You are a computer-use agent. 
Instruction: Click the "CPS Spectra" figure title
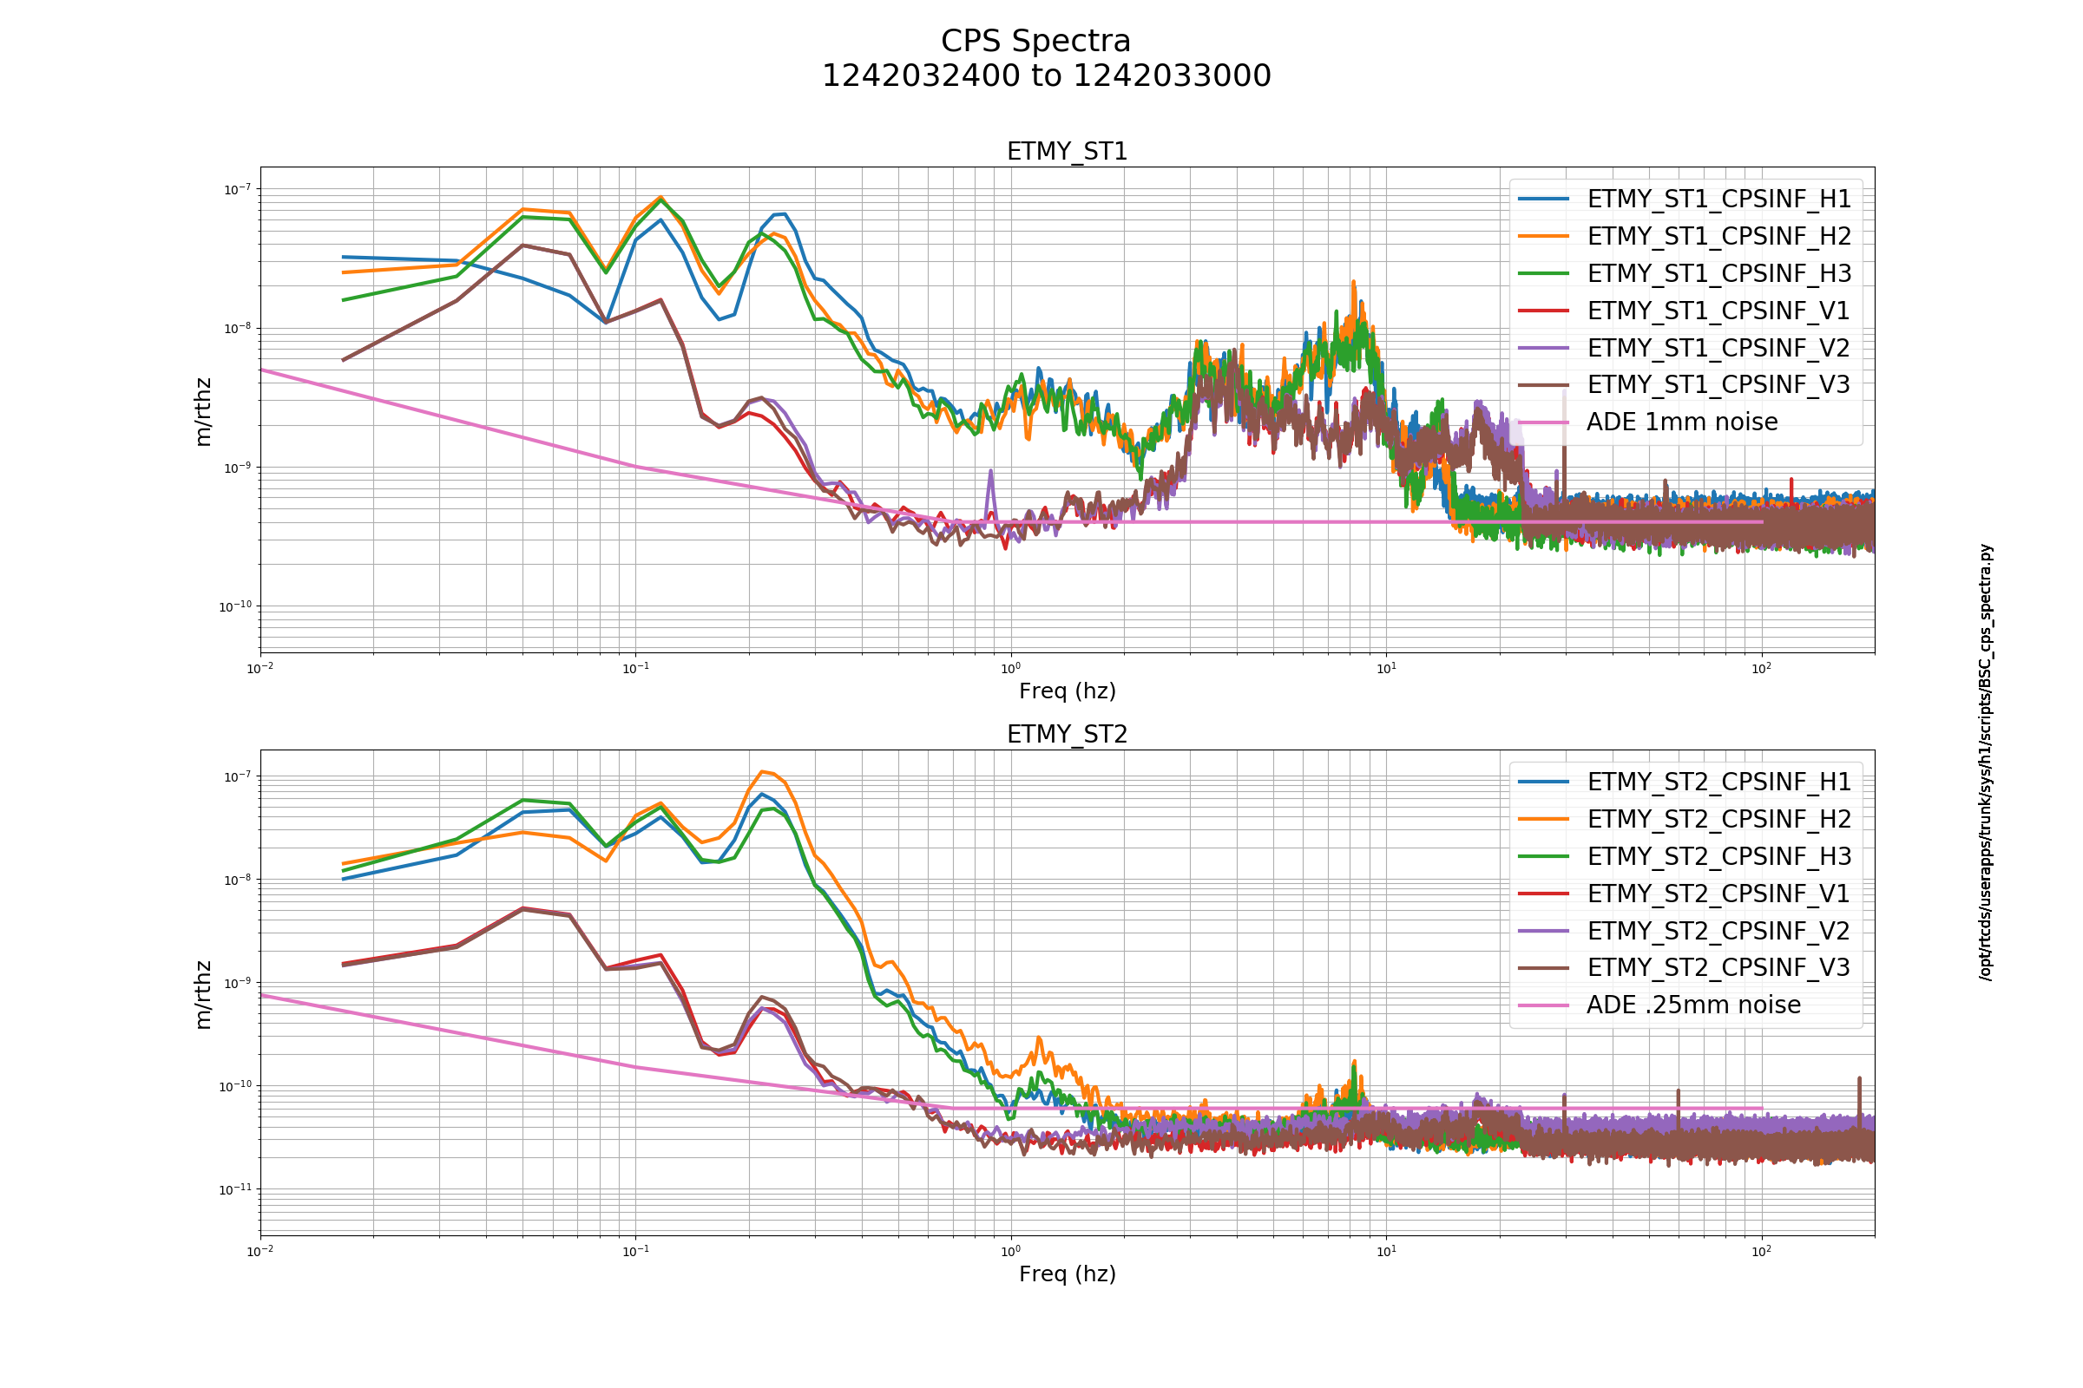[x=1035, y=42]
